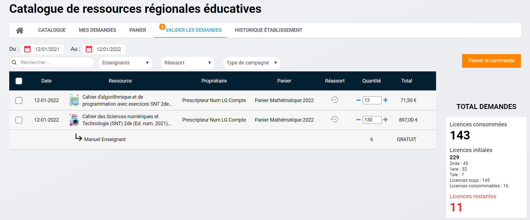
Task: Expand the Enseignants dropdown filter
Action: click(125, 63)
